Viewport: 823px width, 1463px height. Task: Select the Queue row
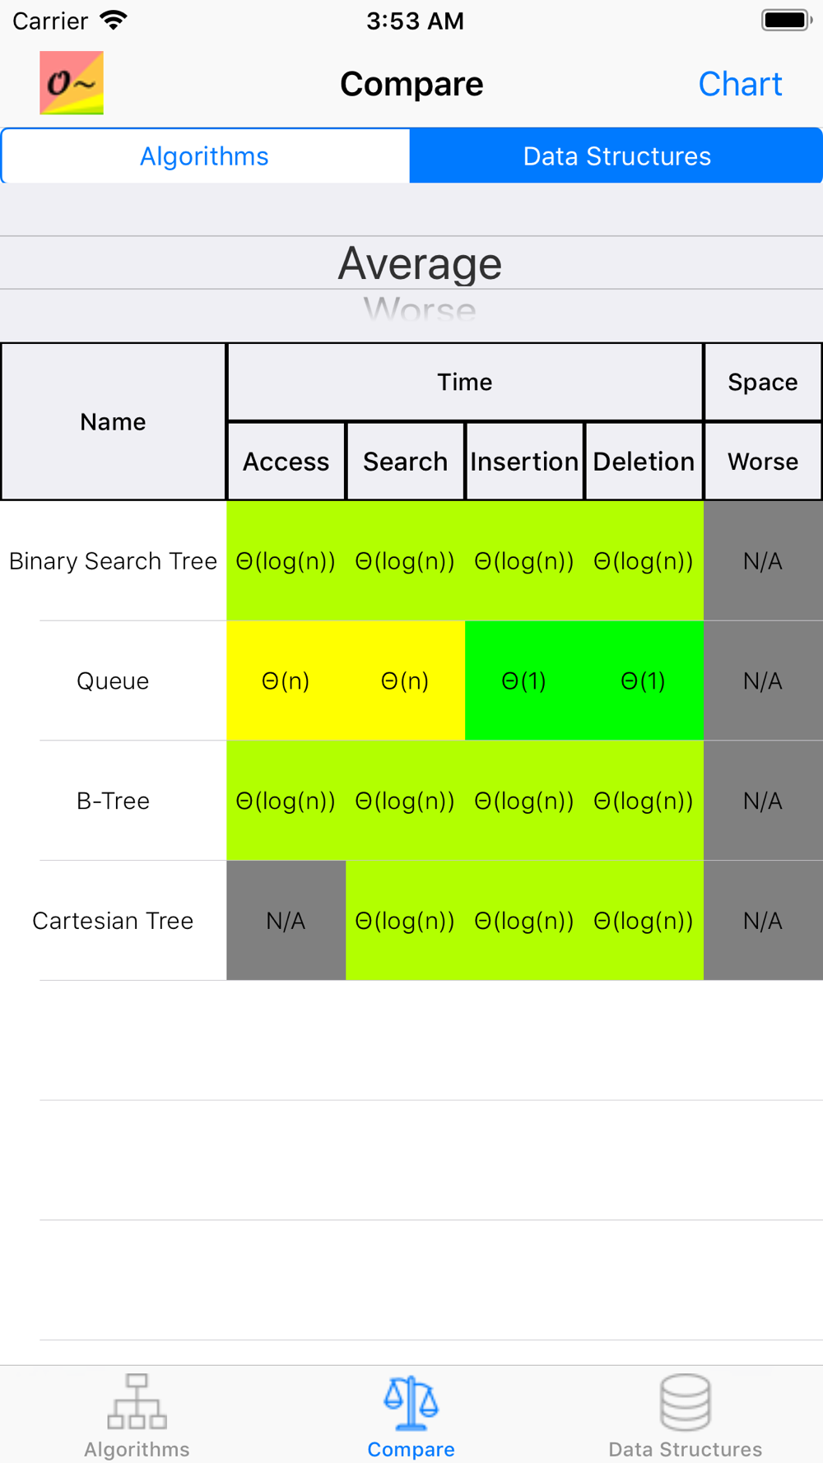pos(411,680)
